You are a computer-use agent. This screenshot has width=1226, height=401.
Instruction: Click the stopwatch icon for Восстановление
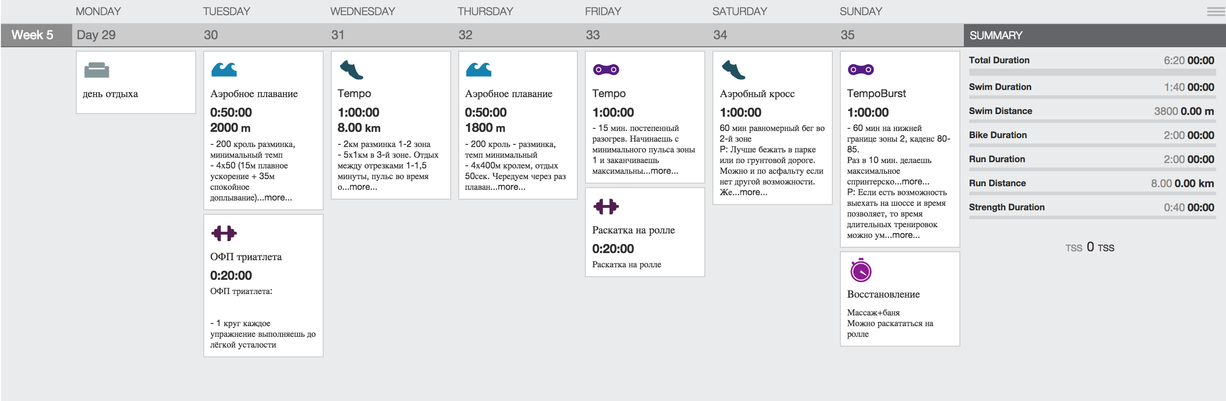click(x=860, y=270)
